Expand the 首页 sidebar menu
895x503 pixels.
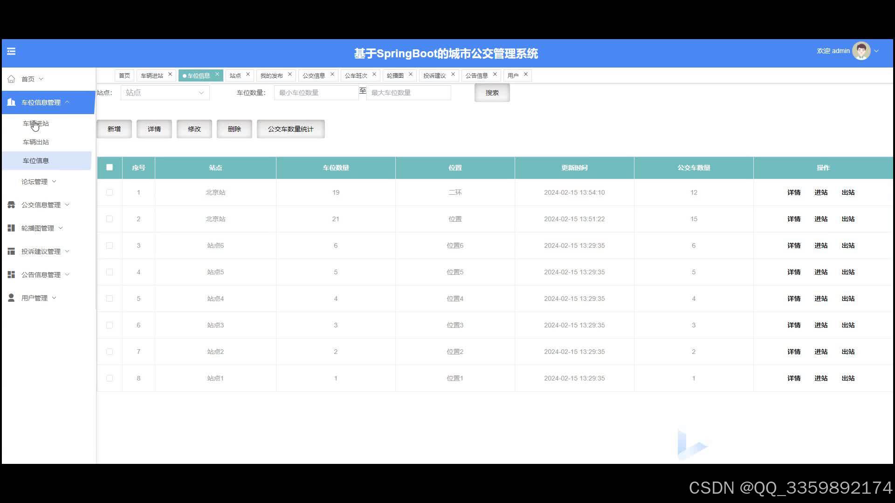41,79
